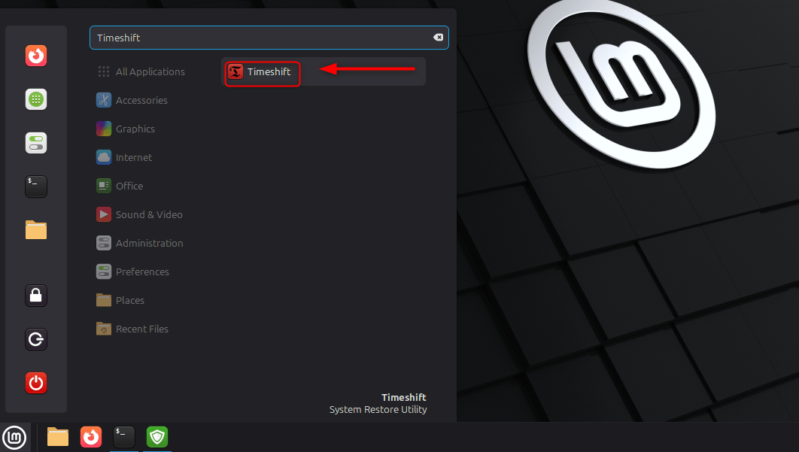Open System Settings from favorites sidebar
Screen dimensions: 799x452
[36, 143]
